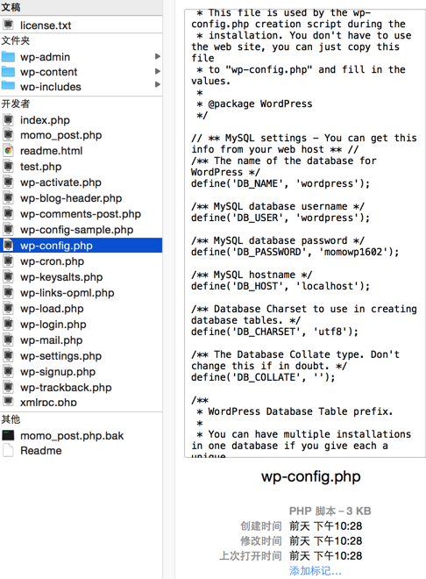The width and height of the screenshot is (426, 579).
Task: Click the wp-admin folder icon
Action: click(x=8, y=57)
